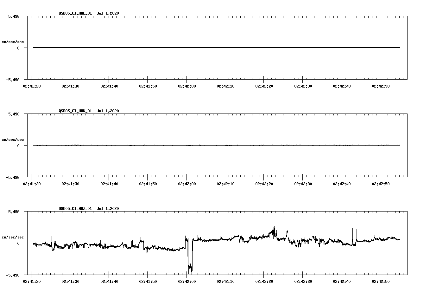The height and width of the screenshot is (293, 430).
Task: Click the QSD05_CI_HNN_01 plot title
Action: tap(89, 111)
